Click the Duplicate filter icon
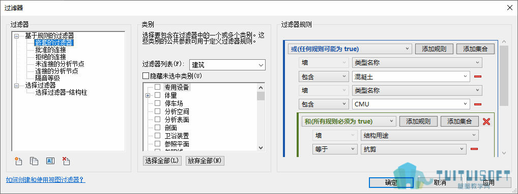 pos(34,161)
